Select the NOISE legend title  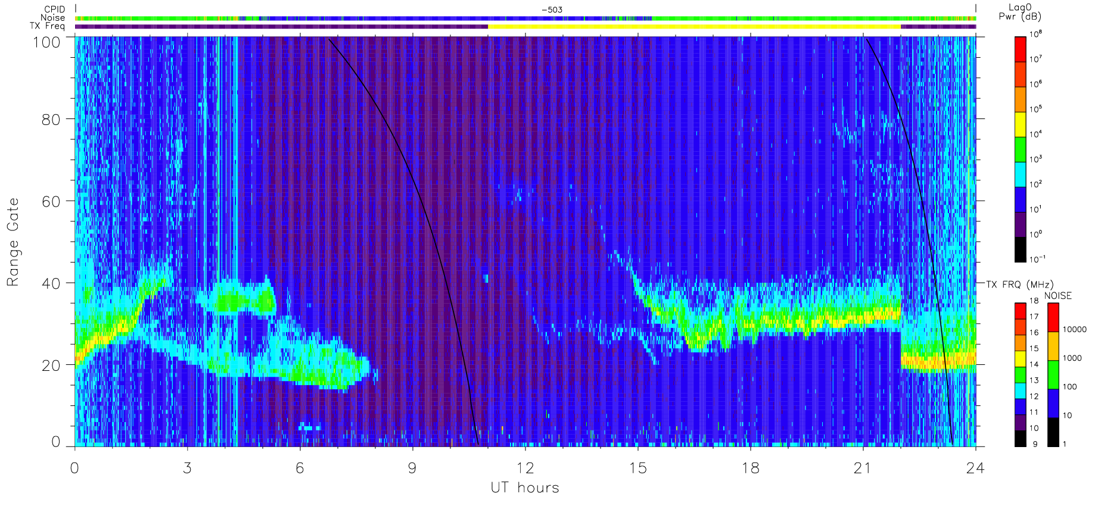click(1057, 296)
